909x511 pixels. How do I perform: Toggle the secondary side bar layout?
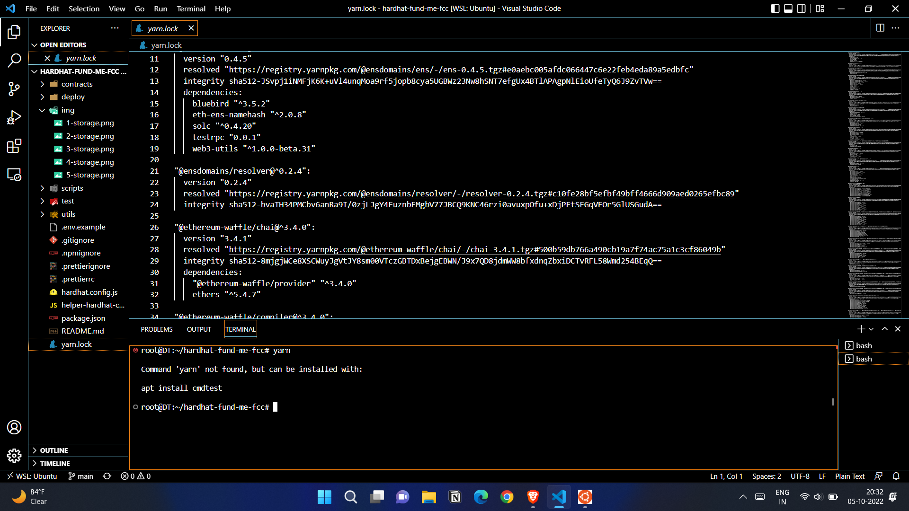[802, 9]
